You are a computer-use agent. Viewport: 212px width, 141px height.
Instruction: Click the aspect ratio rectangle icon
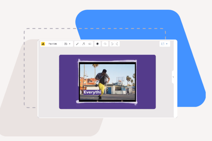point(90,44)
